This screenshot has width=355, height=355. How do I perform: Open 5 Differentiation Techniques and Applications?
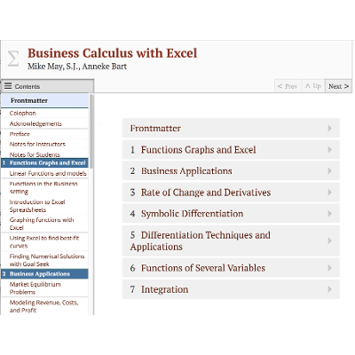tap(231, 241)
